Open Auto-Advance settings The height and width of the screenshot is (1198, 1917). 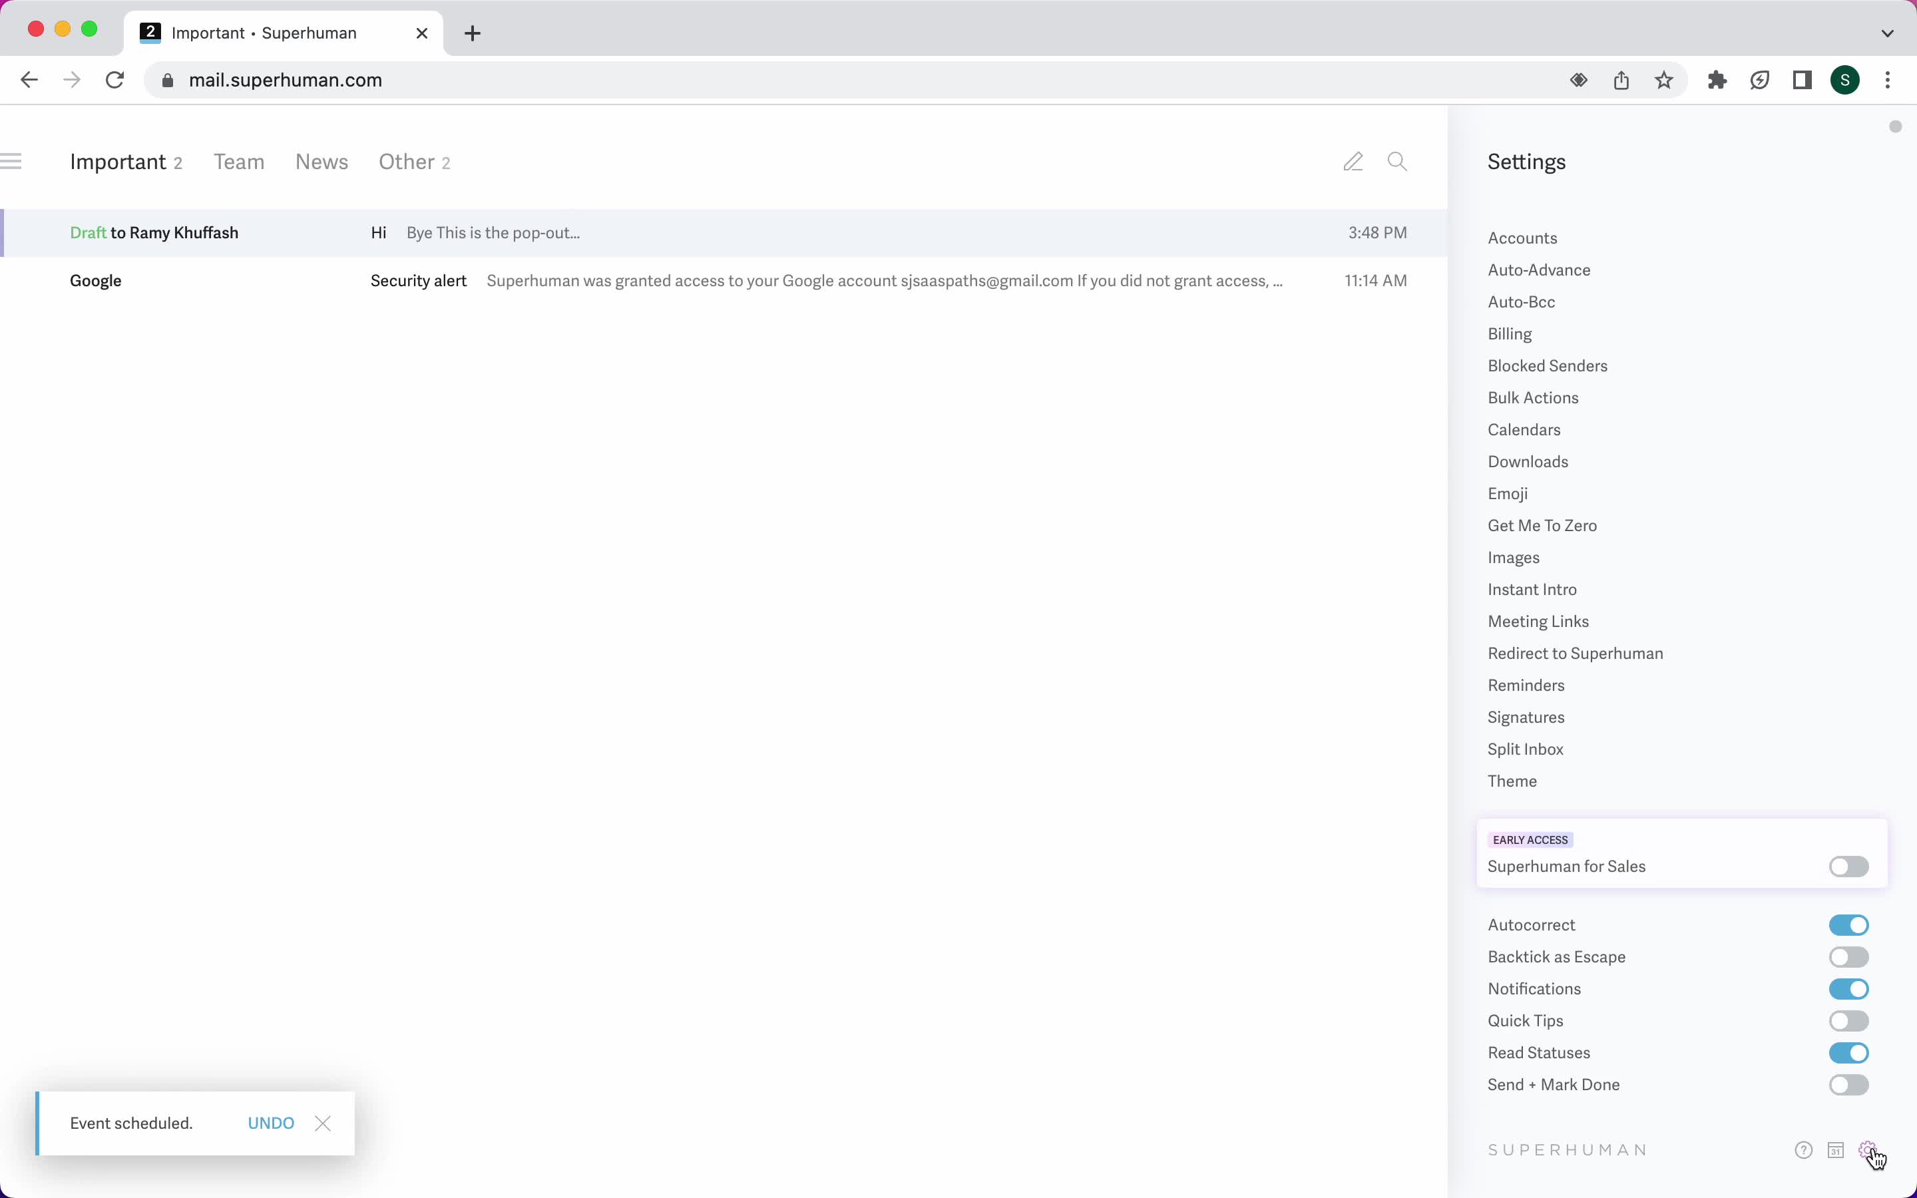point(1538,270)
